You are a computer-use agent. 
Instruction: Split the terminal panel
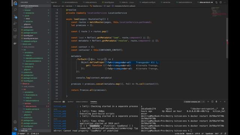tap(212, 102)
